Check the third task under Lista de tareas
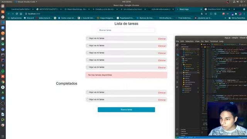This screenshot has width=247, height=139. click(x=87, y=53)
